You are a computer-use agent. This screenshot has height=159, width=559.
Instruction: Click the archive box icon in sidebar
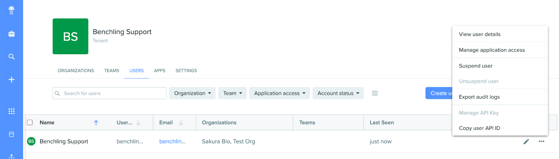pyautogui.click(x=11, y=135)
